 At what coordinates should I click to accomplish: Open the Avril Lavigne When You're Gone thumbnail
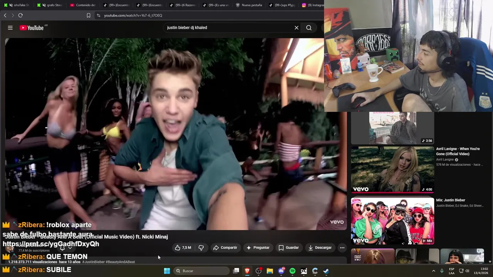point(392,170)
